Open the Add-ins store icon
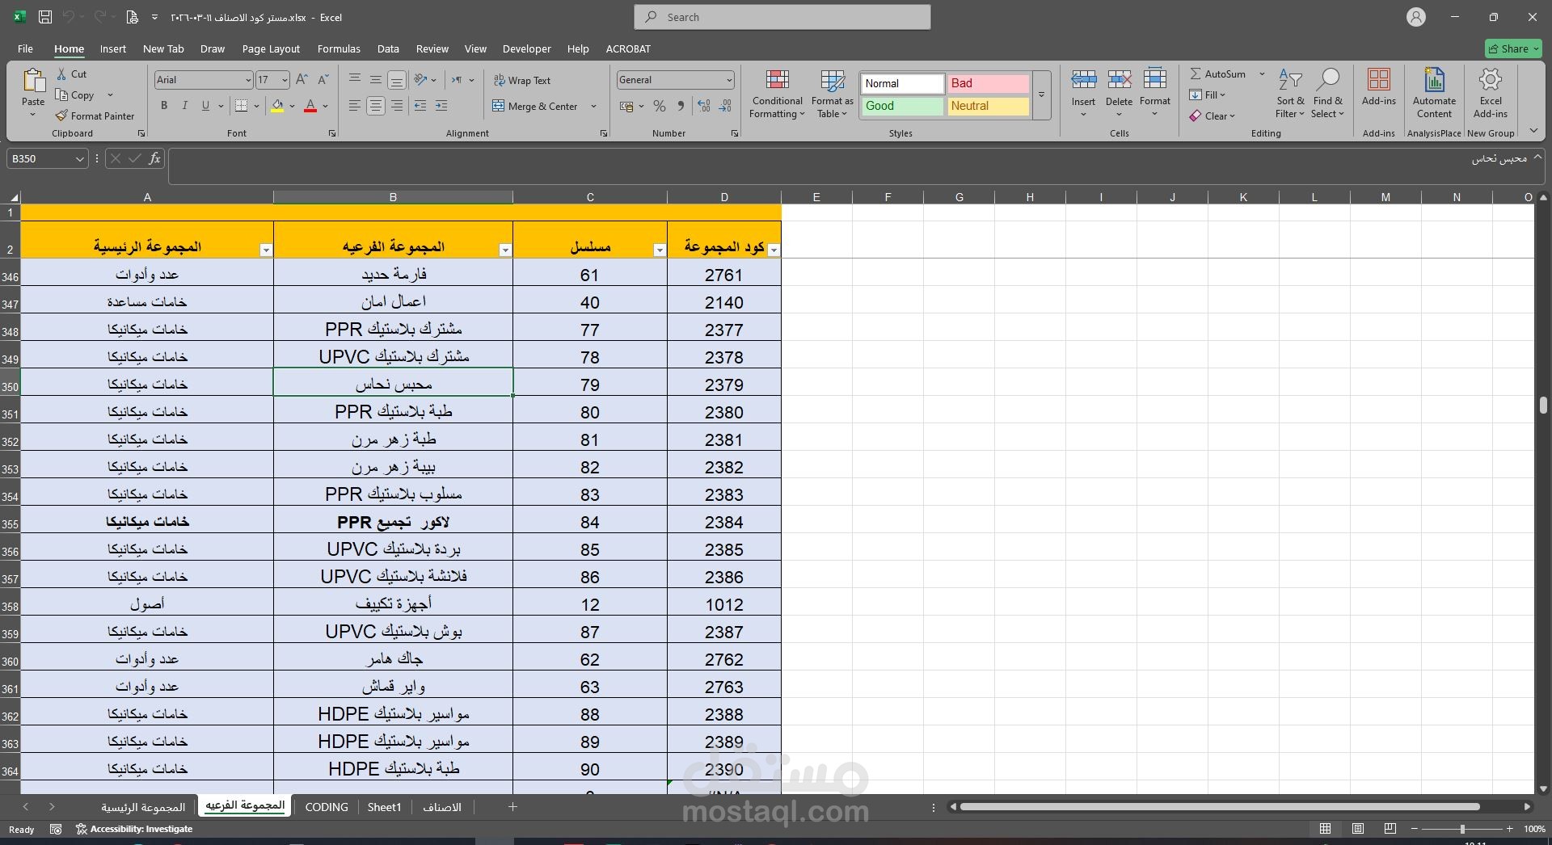 [1378, 80]
